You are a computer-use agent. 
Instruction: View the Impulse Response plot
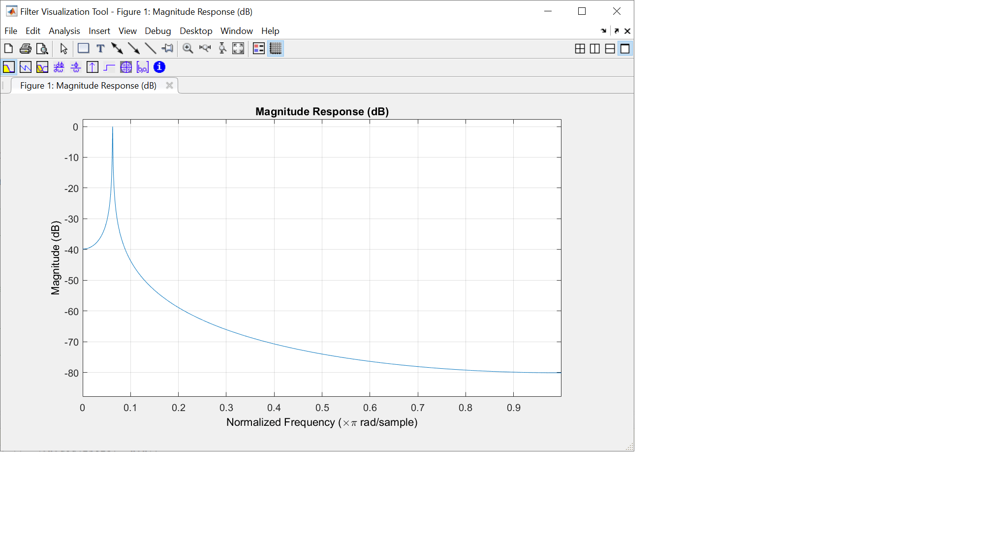point(93,67)
